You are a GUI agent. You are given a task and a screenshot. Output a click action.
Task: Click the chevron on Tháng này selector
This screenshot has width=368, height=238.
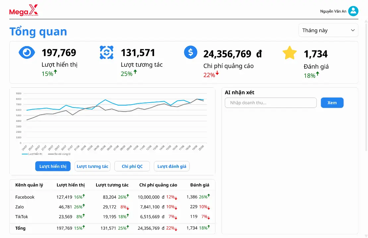pos(353,30)
